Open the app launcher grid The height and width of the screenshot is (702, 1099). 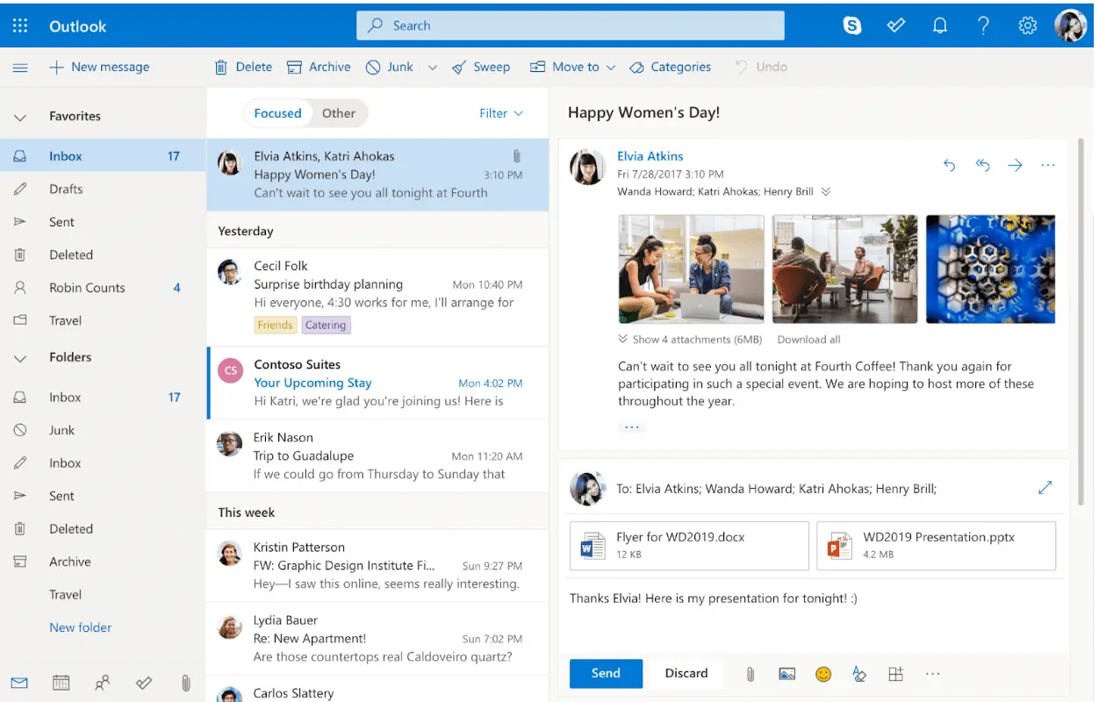(x=19, y=25)
